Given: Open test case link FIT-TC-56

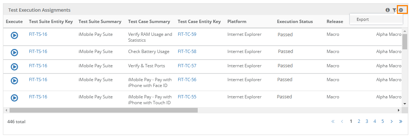Looking at the screenshot, I should [187, 79].
